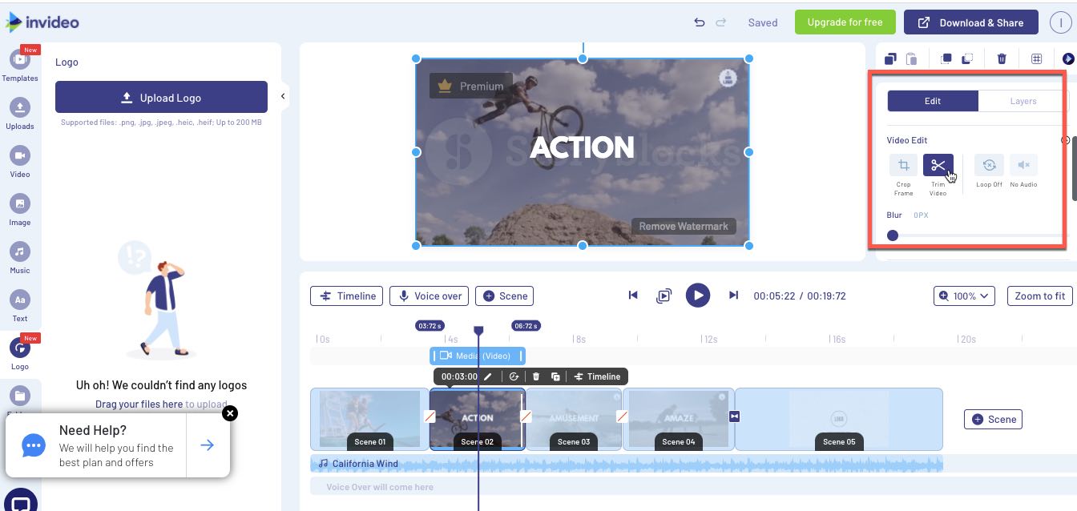Image resolution: width=1077 pixels, height=511 pixels.
Task: Collapse the left Logo panel
Action: 283,96
